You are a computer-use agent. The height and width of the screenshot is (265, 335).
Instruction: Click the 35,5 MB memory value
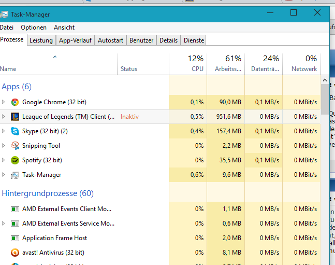[230, 160]
